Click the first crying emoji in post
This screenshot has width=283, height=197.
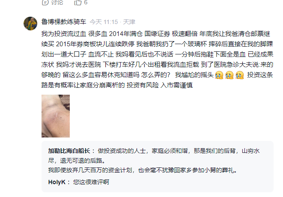coord(219,75)
